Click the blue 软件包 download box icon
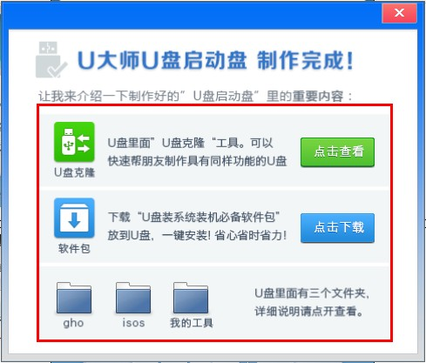The image size is (426, 363). pos(74,218)
